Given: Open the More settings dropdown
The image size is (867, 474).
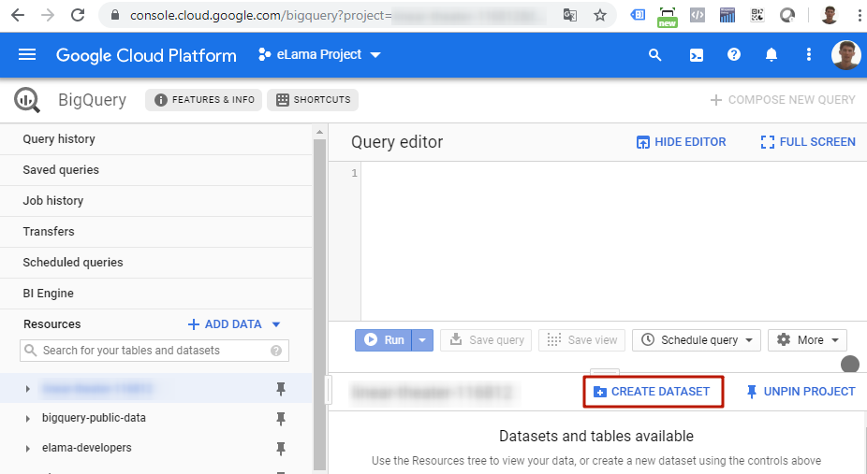Looking at the screenshot, I should 807,340.
